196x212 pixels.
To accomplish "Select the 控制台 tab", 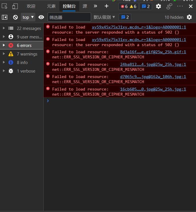I will (69, 6).
